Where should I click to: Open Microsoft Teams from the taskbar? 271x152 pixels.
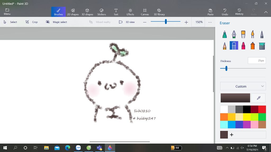click(100, 148)
